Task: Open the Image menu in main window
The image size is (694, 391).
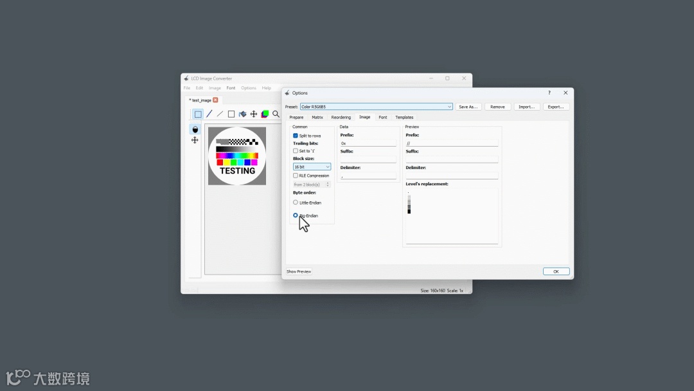Action: [x=215, y=88]
